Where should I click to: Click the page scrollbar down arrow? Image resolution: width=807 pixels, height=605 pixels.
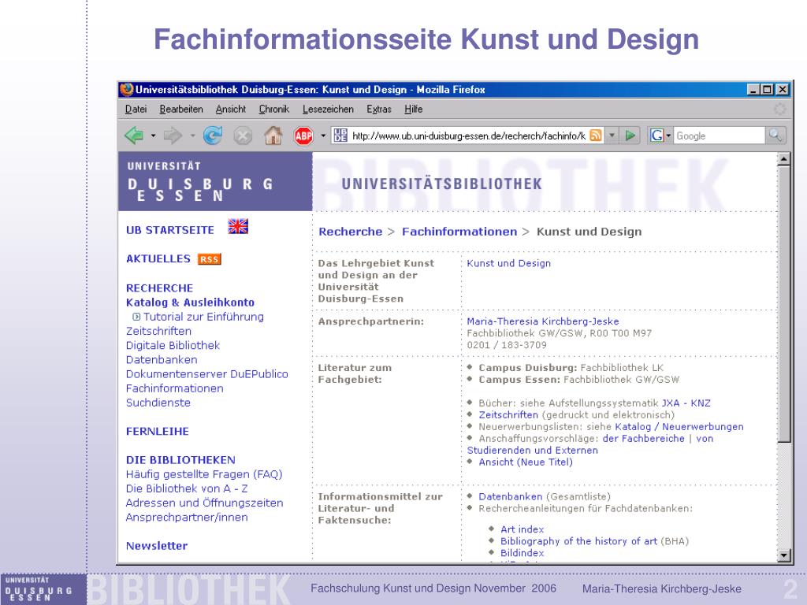pos(784,555)
